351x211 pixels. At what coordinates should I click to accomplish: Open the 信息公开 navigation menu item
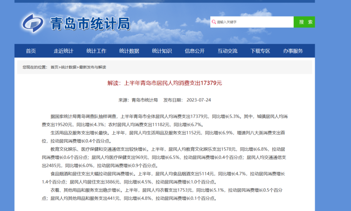pyautogui.click(x=195, y=51)
